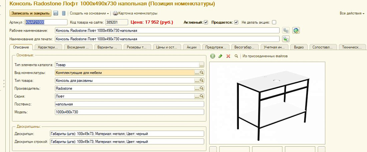Click the price text Цена: 17 952 (руб.)

click(x=152, y=22)
